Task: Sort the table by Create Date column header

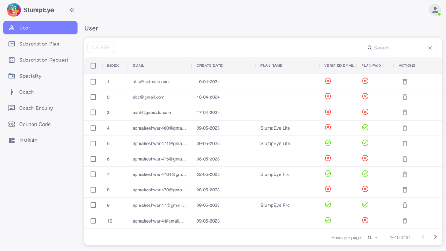Action: (210, 65)
